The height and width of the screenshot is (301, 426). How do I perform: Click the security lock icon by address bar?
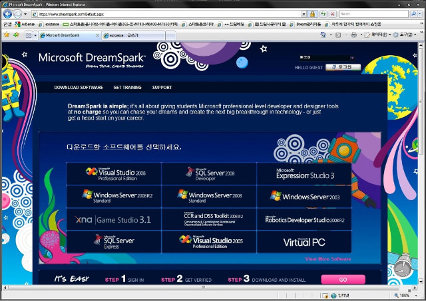[312, 14]
